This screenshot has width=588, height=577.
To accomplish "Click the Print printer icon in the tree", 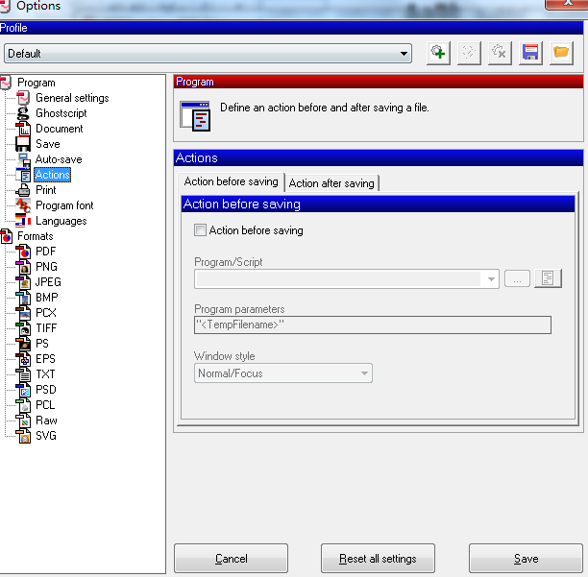I will click(x=24, y=190).
